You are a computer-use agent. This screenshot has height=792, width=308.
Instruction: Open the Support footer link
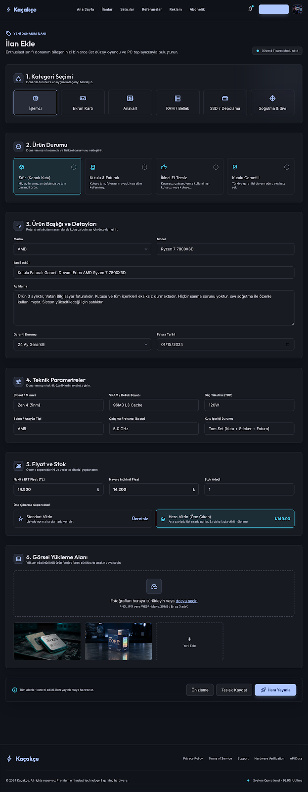(x=243, y=759)
